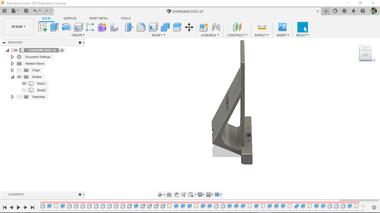Switch to the SHEET METAL tab
380x213 pixels.
pyautogui.click(x=99, y=18)
